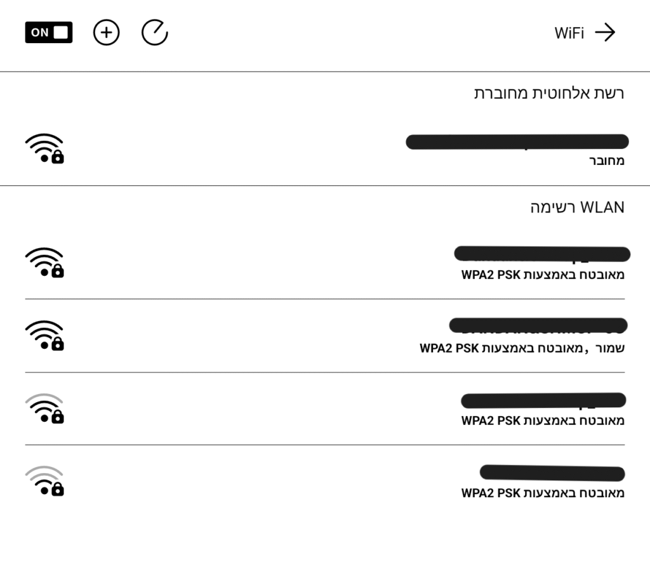Click the connected network's WiFi signal icon

44,149
